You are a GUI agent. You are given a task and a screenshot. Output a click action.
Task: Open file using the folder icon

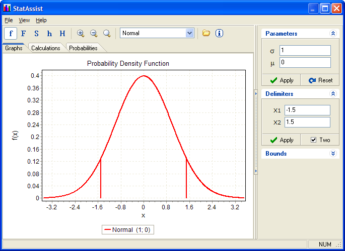point(206,33)
